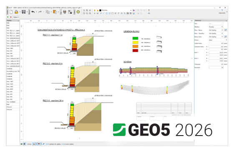Paste from clipboard with the orange clipboard icon
Image resolution: width=234 pixels, height=151 pixels.
(x=55, y=12)
